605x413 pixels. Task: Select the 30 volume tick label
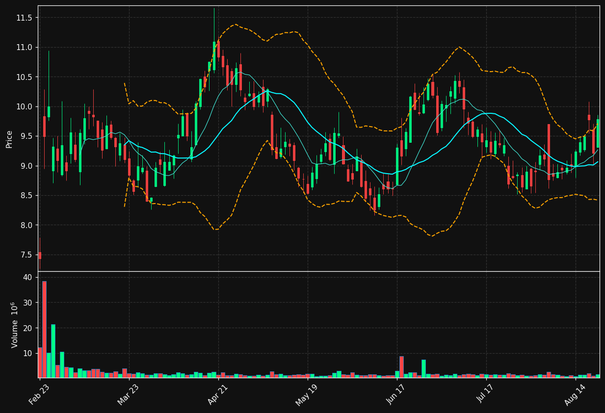(27, 303)
